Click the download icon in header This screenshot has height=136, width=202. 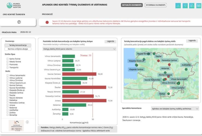(178, 5)
